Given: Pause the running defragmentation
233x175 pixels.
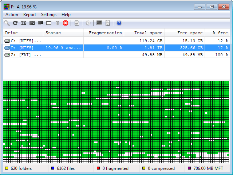Looking at the screenshot, I should click(x=57, y=23).
